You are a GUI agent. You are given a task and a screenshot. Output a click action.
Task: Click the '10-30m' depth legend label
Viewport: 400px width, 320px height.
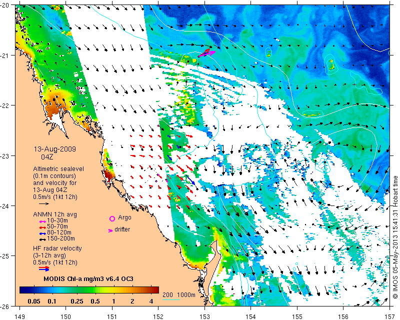(57, 220)
